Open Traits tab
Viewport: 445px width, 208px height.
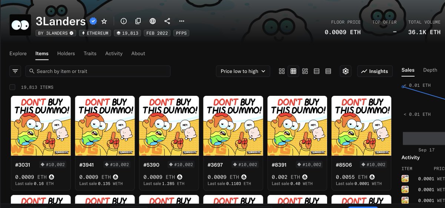point(90,53)
